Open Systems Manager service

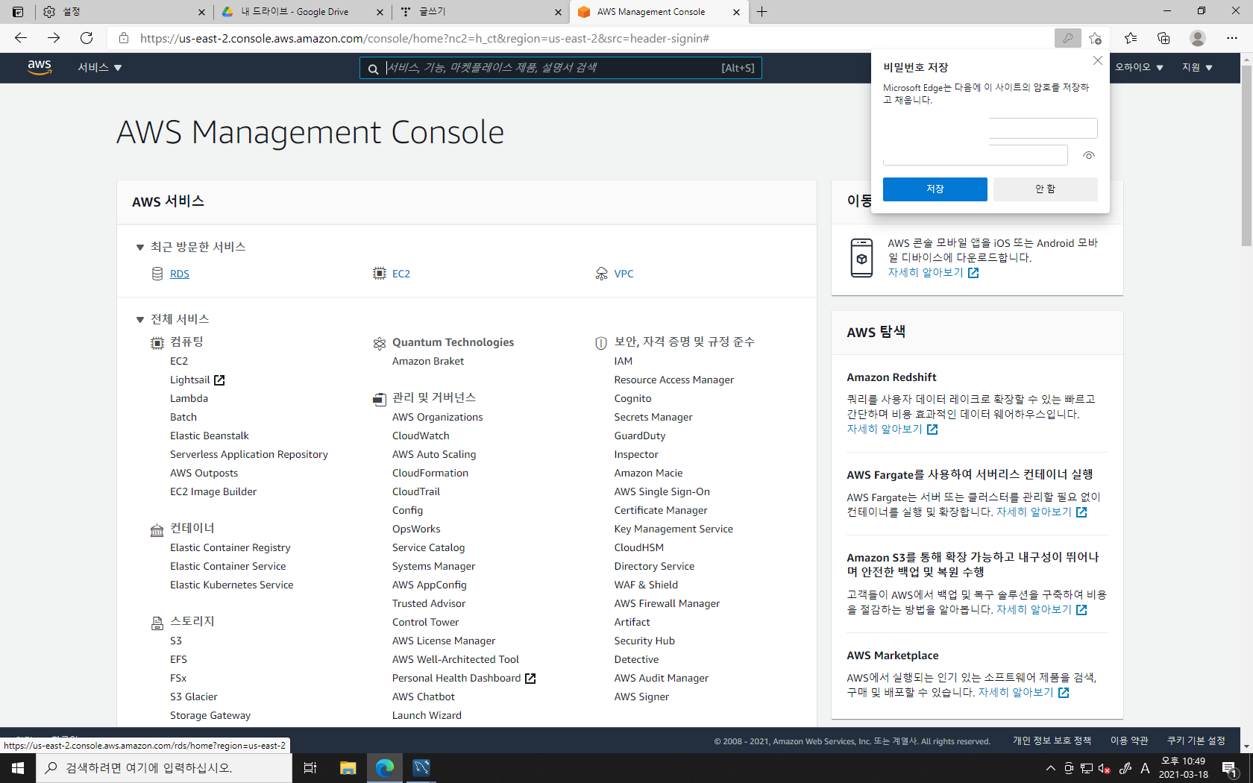(433, 566)
